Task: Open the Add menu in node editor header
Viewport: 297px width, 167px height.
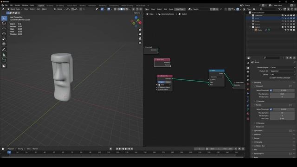Action: (165, 9)
